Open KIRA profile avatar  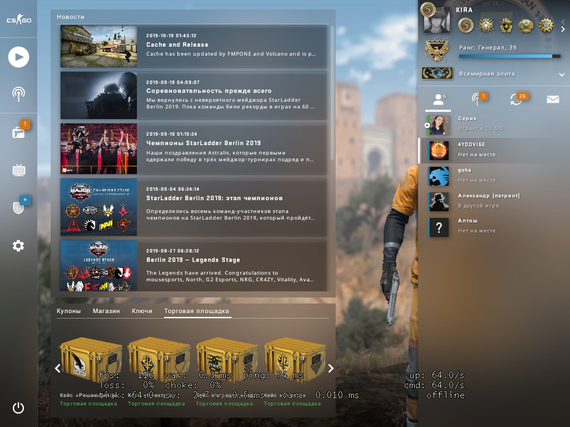(437, 20)
